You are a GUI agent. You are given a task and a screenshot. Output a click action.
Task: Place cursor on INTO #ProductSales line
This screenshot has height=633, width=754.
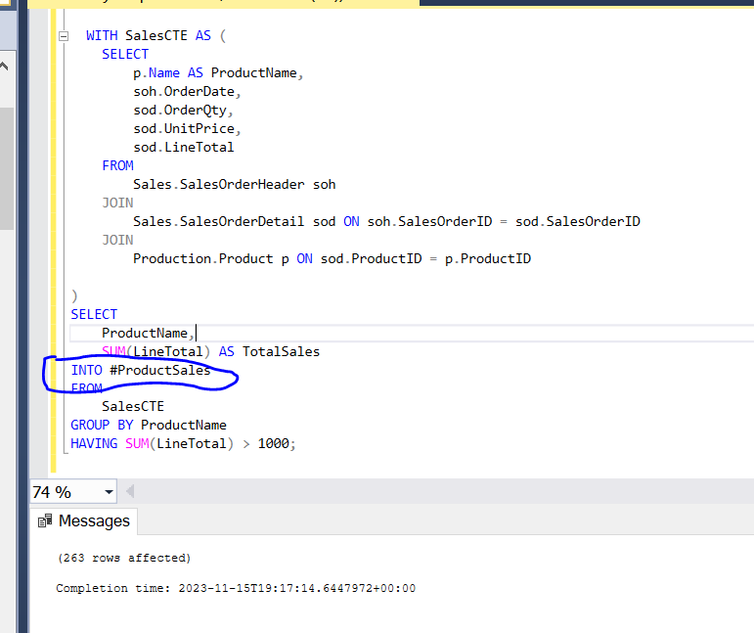[140, 370]
